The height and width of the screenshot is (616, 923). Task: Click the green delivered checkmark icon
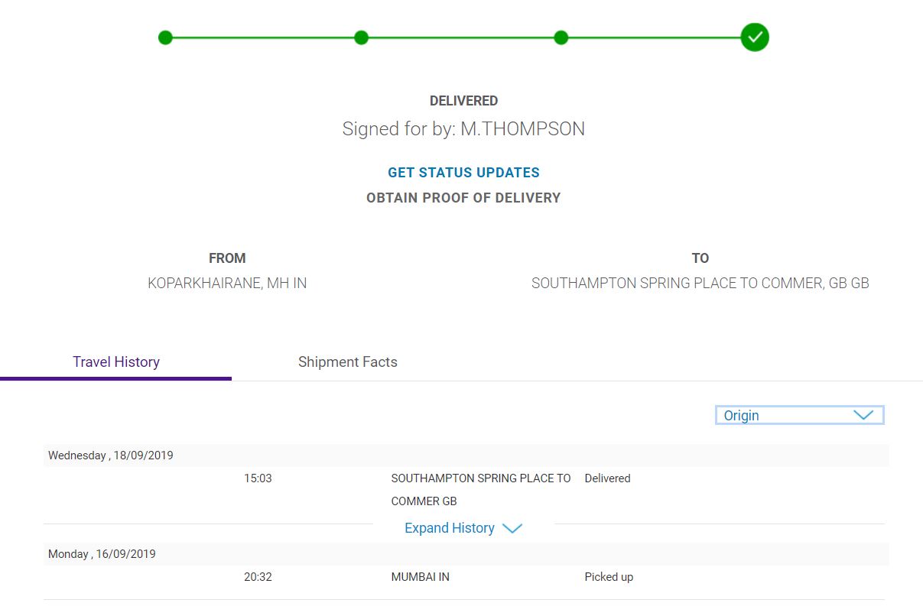click(x=755, y=37)
